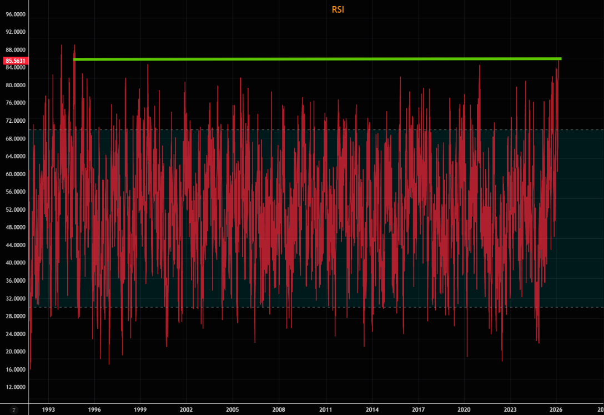
Task: Select the 2014 time axis label
Action: 372,410
